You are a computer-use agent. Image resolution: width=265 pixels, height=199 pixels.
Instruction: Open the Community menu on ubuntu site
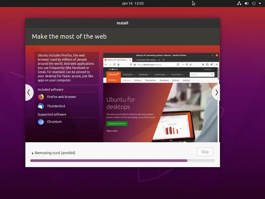click(x=161, y=75)
